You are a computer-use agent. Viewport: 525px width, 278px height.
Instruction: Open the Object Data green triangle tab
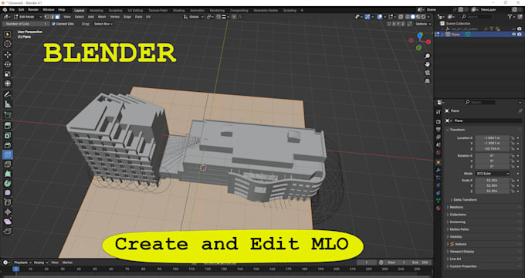coord(439,200)
